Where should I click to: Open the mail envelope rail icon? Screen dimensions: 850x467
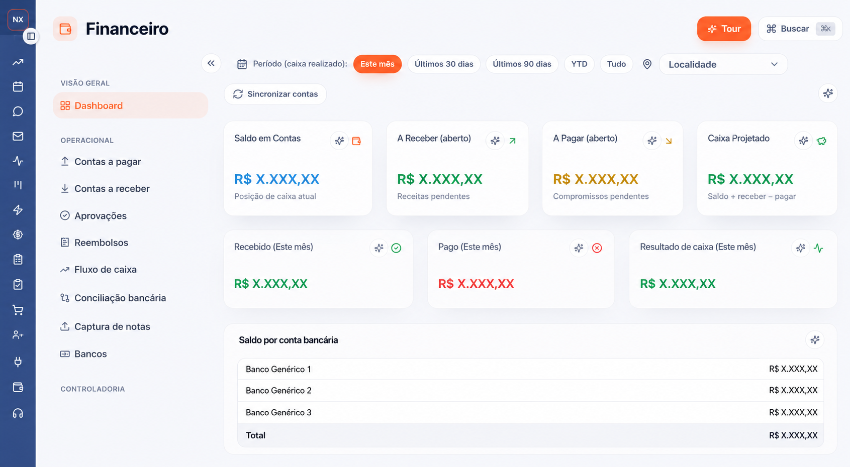[x=18, y=136]
